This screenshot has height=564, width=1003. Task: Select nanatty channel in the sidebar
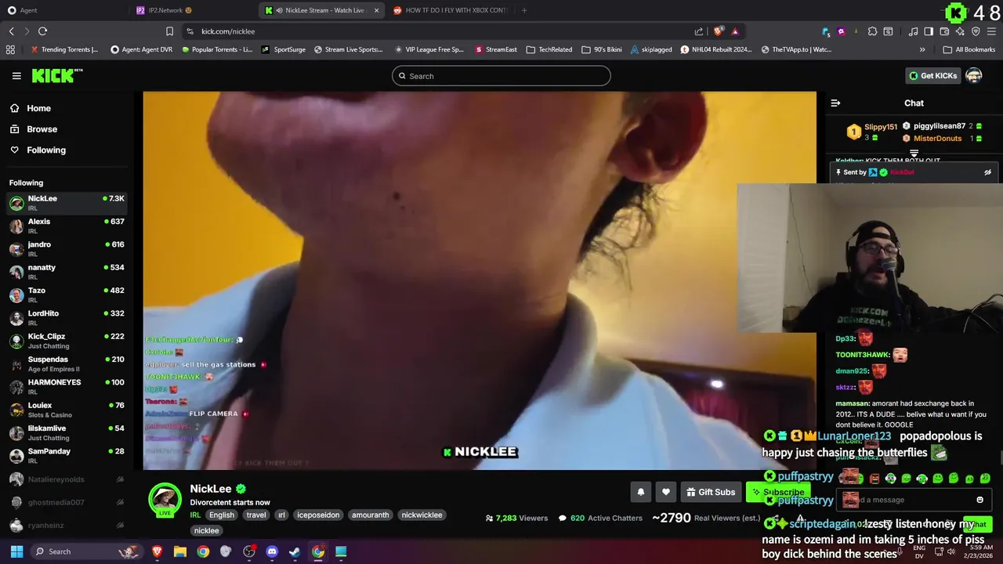(x=66, y=272)
